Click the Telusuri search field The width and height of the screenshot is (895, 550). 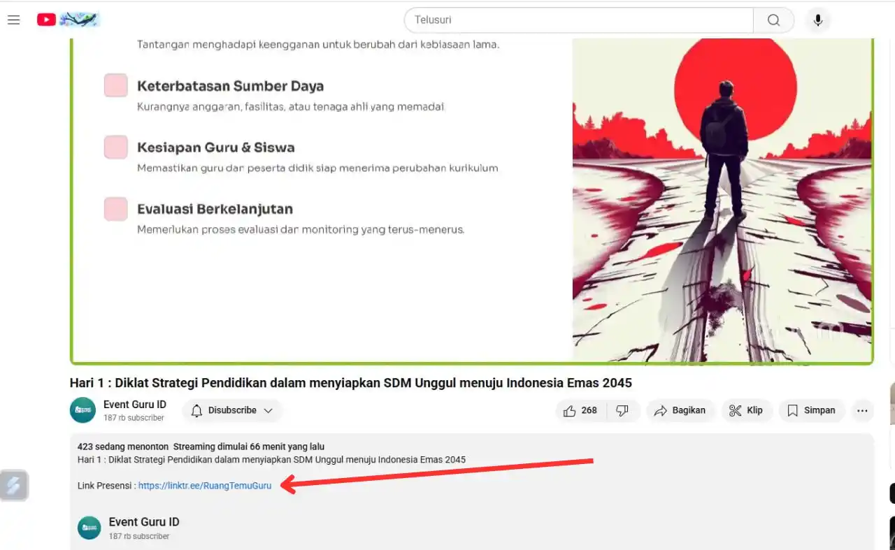578,20
